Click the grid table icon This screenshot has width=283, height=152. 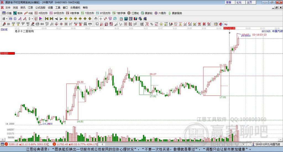tap(216, 24)
